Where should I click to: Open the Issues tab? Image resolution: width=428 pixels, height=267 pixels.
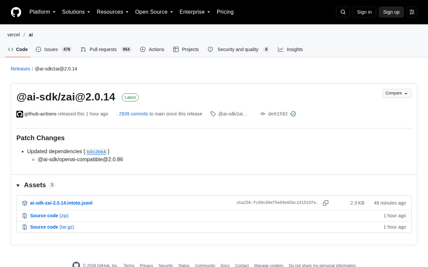tap(54, 49)
